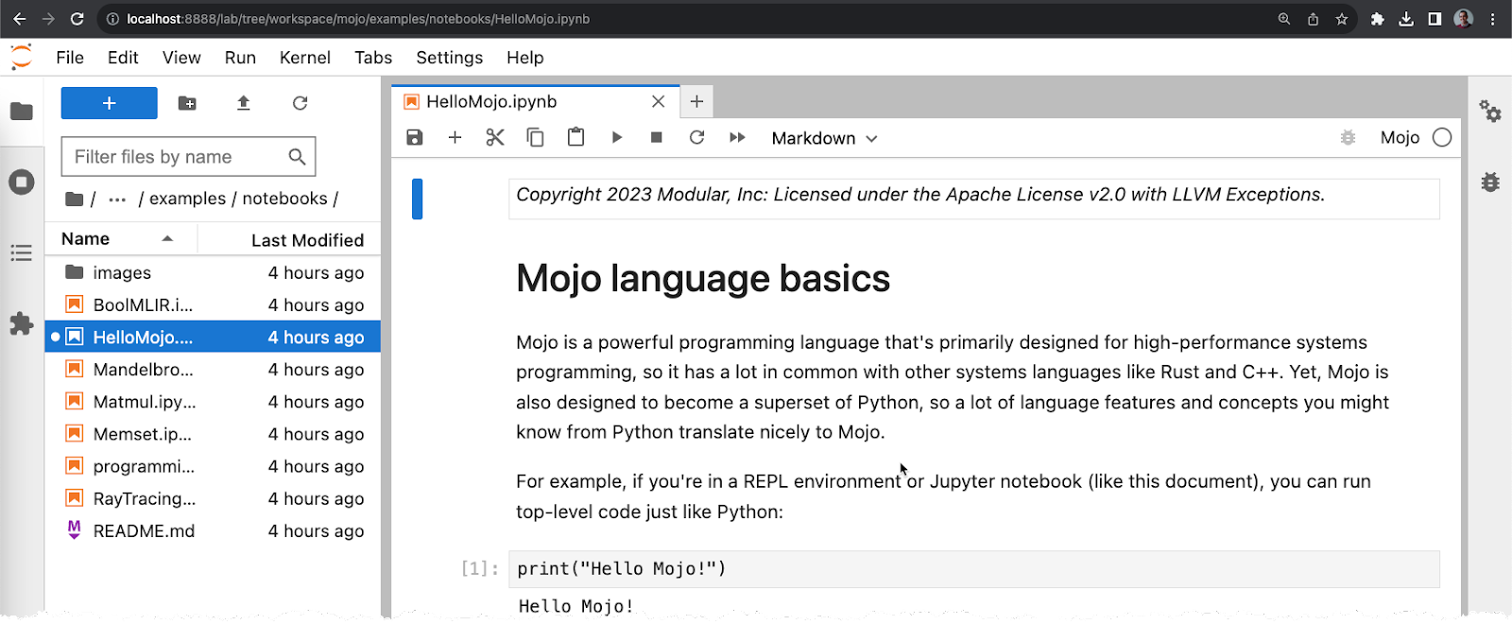
Task: Click the Filter files by name field
Action: pos(188,157)
